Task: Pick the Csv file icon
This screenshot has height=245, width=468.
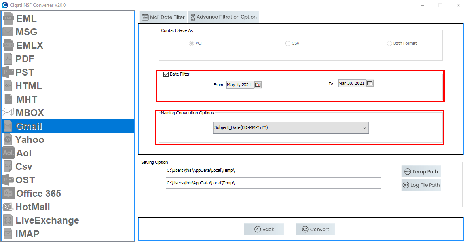Action: click(x=8, y=166)
